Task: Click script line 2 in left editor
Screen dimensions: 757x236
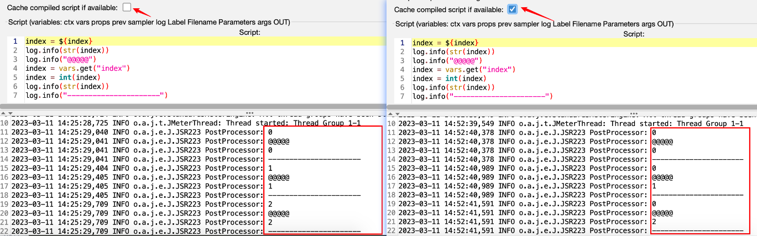Action: [67, 50]
